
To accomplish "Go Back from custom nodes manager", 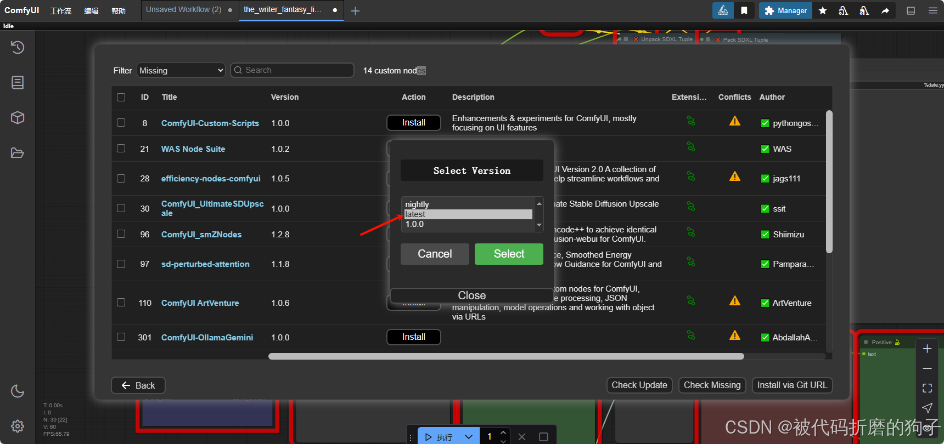I will (x=138, y=385).
